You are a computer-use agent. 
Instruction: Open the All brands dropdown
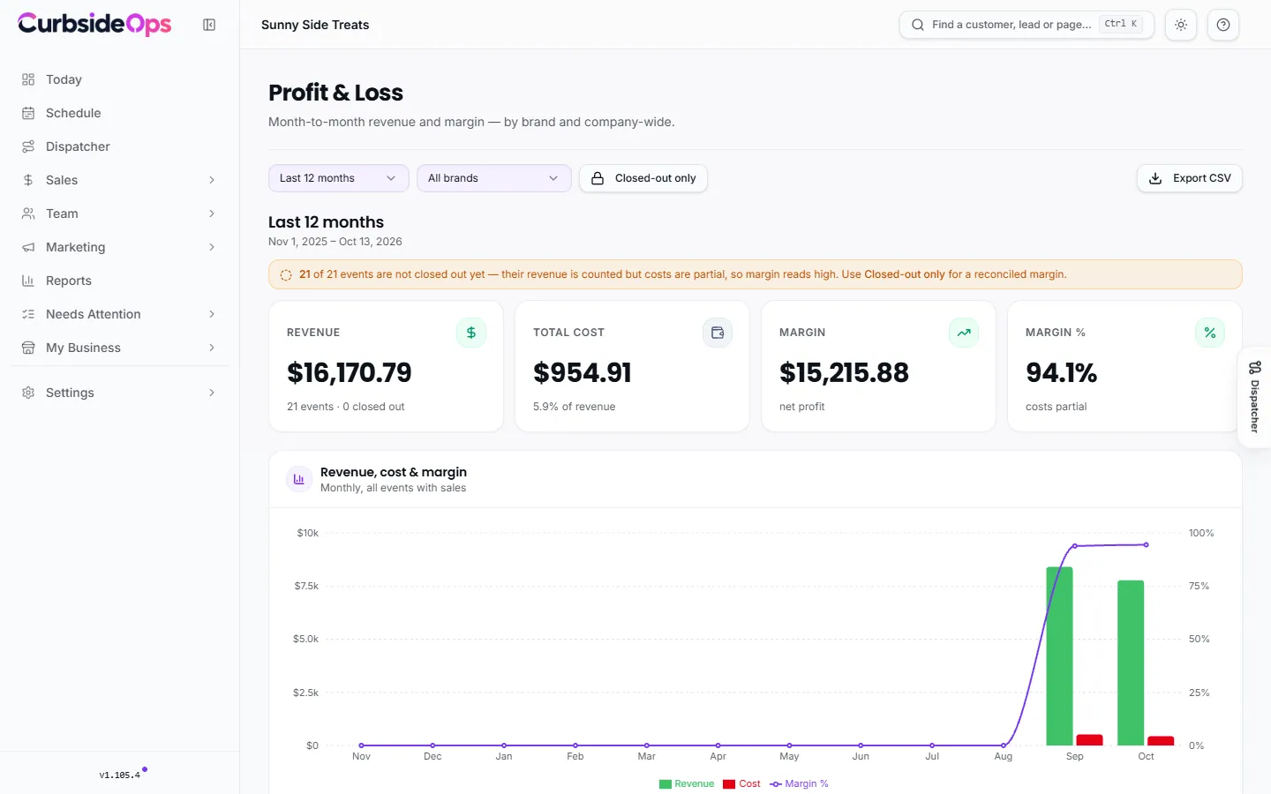tap(494, 178)
